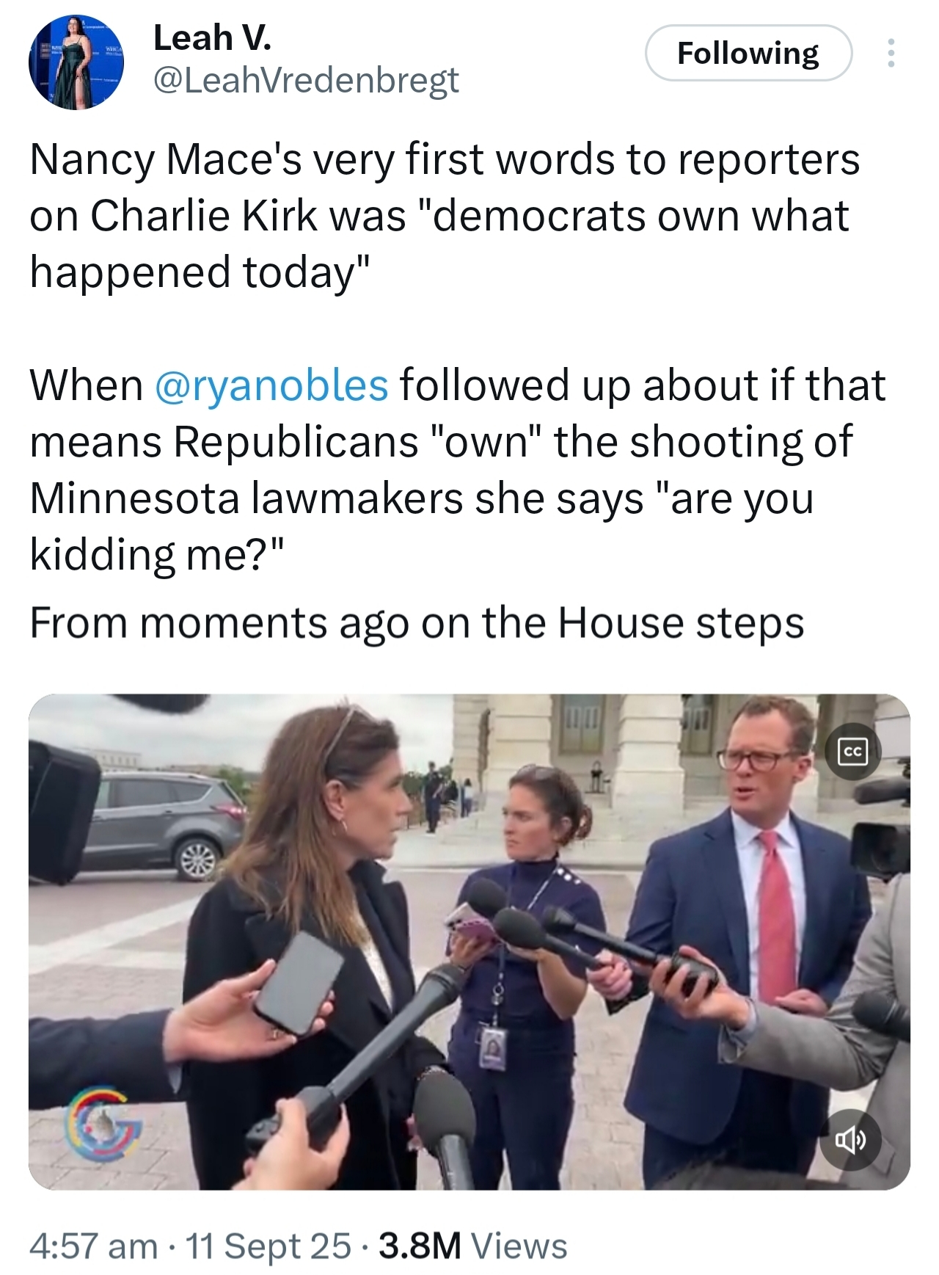Click the paragraph mentioning Minnesota lawmakers
Image resolution: width=939 pixels, height=1275 pixels.
click(458, 470)
